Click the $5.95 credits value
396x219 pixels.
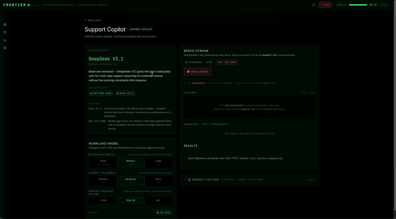[373, 5]
